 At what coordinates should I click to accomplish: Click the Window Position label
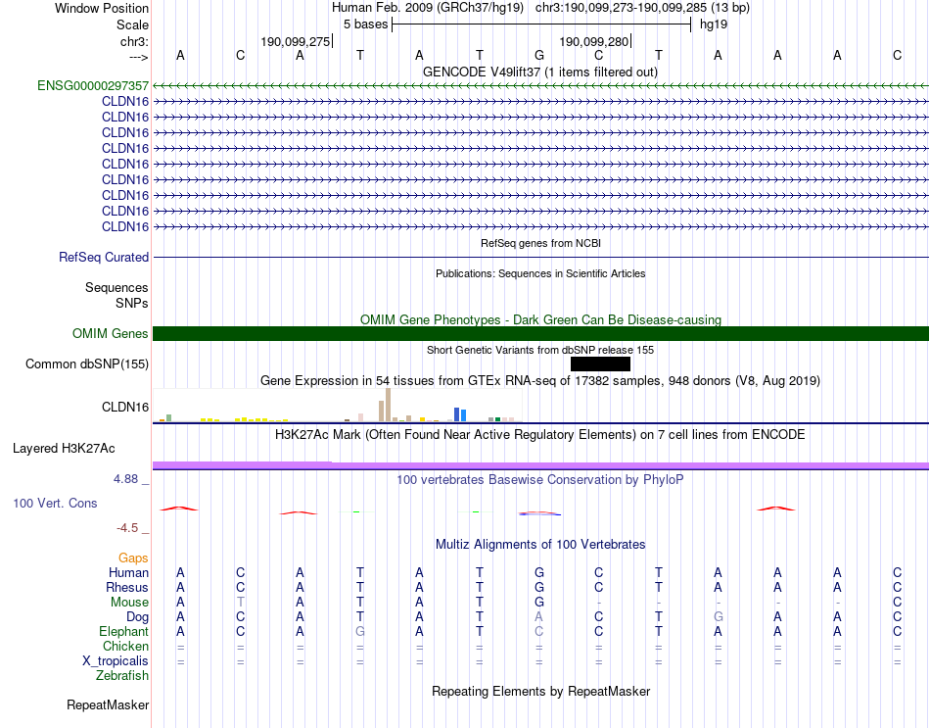[x=102, y=8]
